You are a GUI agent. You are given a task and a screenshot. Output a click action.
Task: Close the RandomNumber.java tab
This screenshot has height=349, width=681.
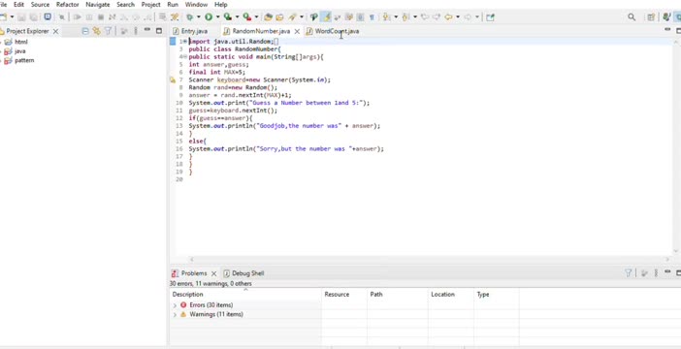point(297,31)
